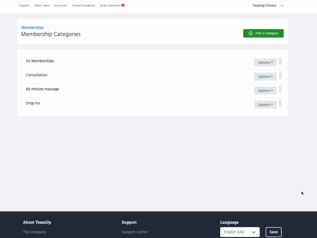This screenshot has width=317, height=238.
Task: Click drag handle for Drop ins row
Action: point(280,103)
